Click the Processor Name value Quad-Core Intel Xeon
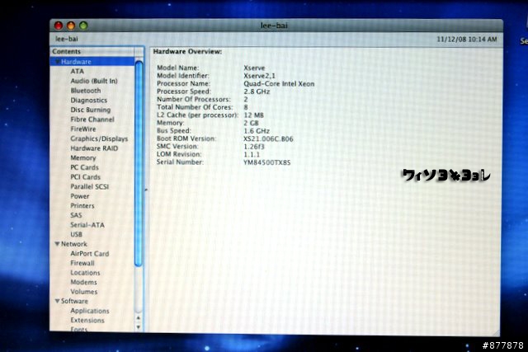The image size is (528, 352). click(x=279, y=84)
